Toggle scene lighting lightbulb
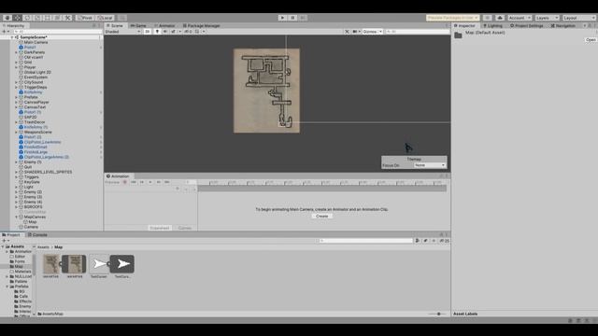This screenshot has width=598, height=336. click(157, 32)
